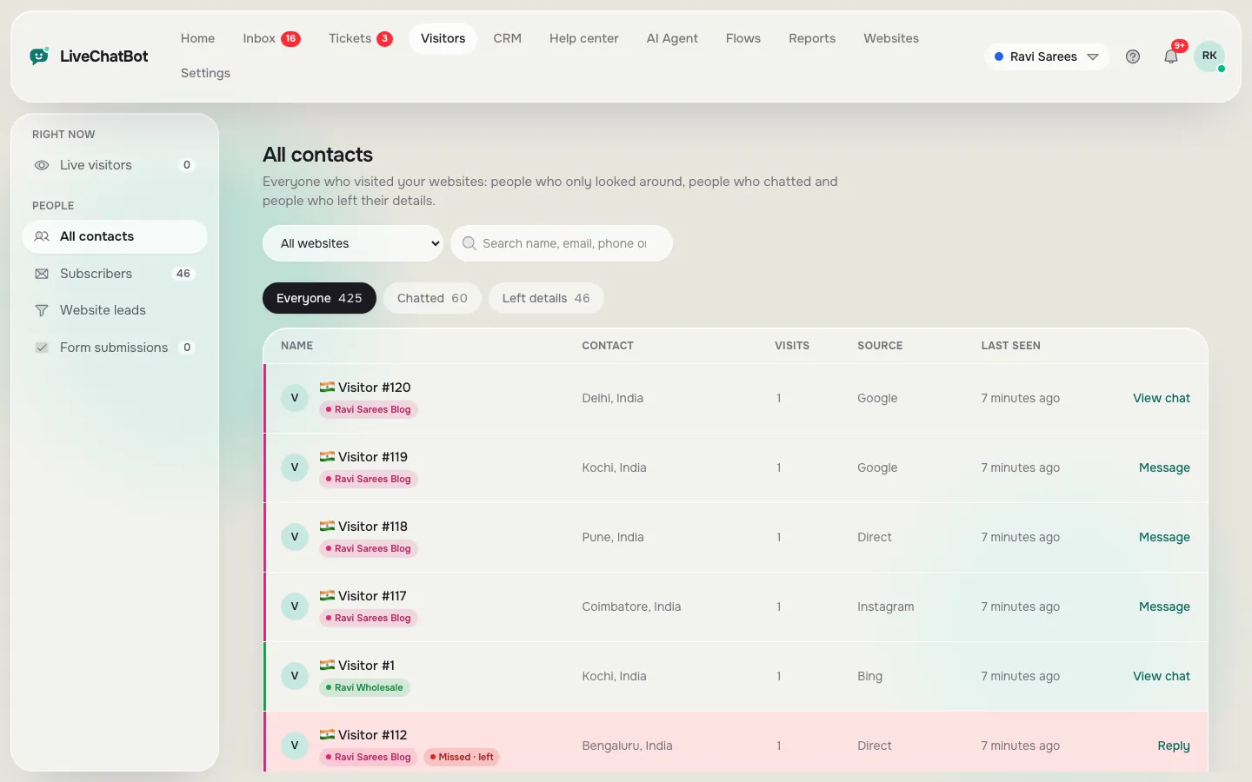Image resolution: width=1252 pixels, height=782 pixels.
Task: Click Reply for Visitor #112
Action: coord(1174,746)
